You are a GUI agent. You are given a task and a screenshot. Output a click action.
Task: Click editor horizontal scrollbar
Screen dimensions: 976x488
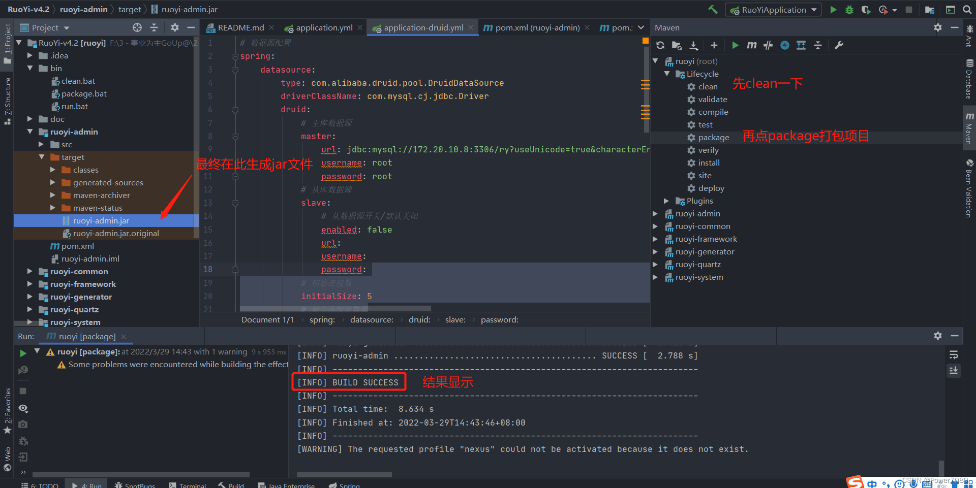335,308
